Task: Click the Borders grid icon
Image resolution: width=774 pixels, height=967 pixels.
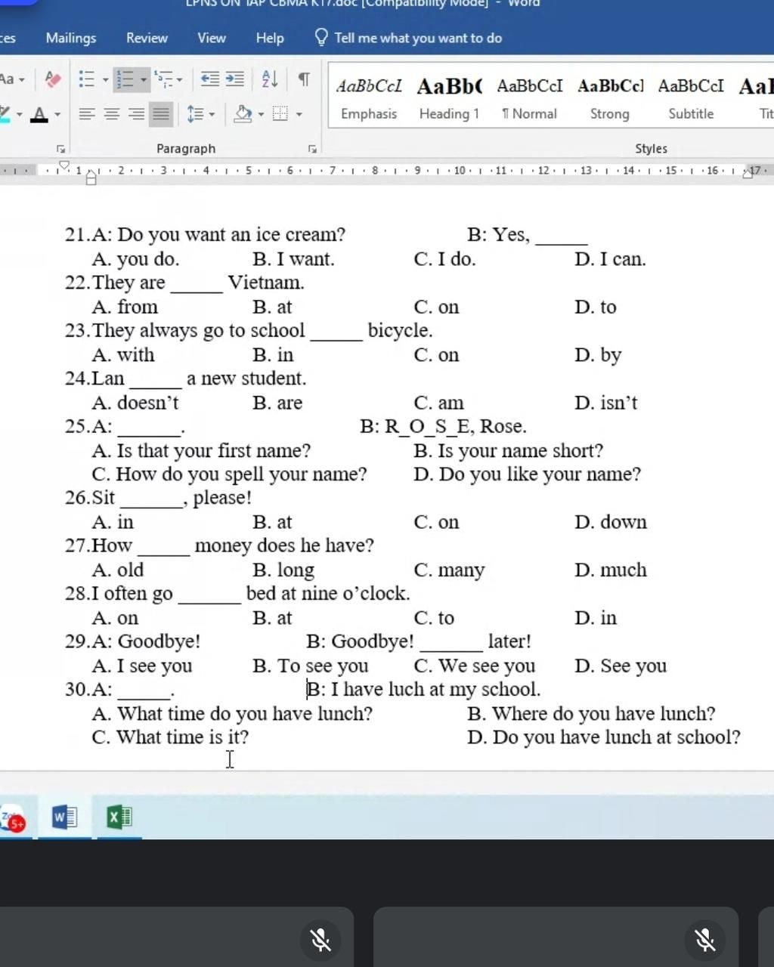Action: tap(280, 114)
